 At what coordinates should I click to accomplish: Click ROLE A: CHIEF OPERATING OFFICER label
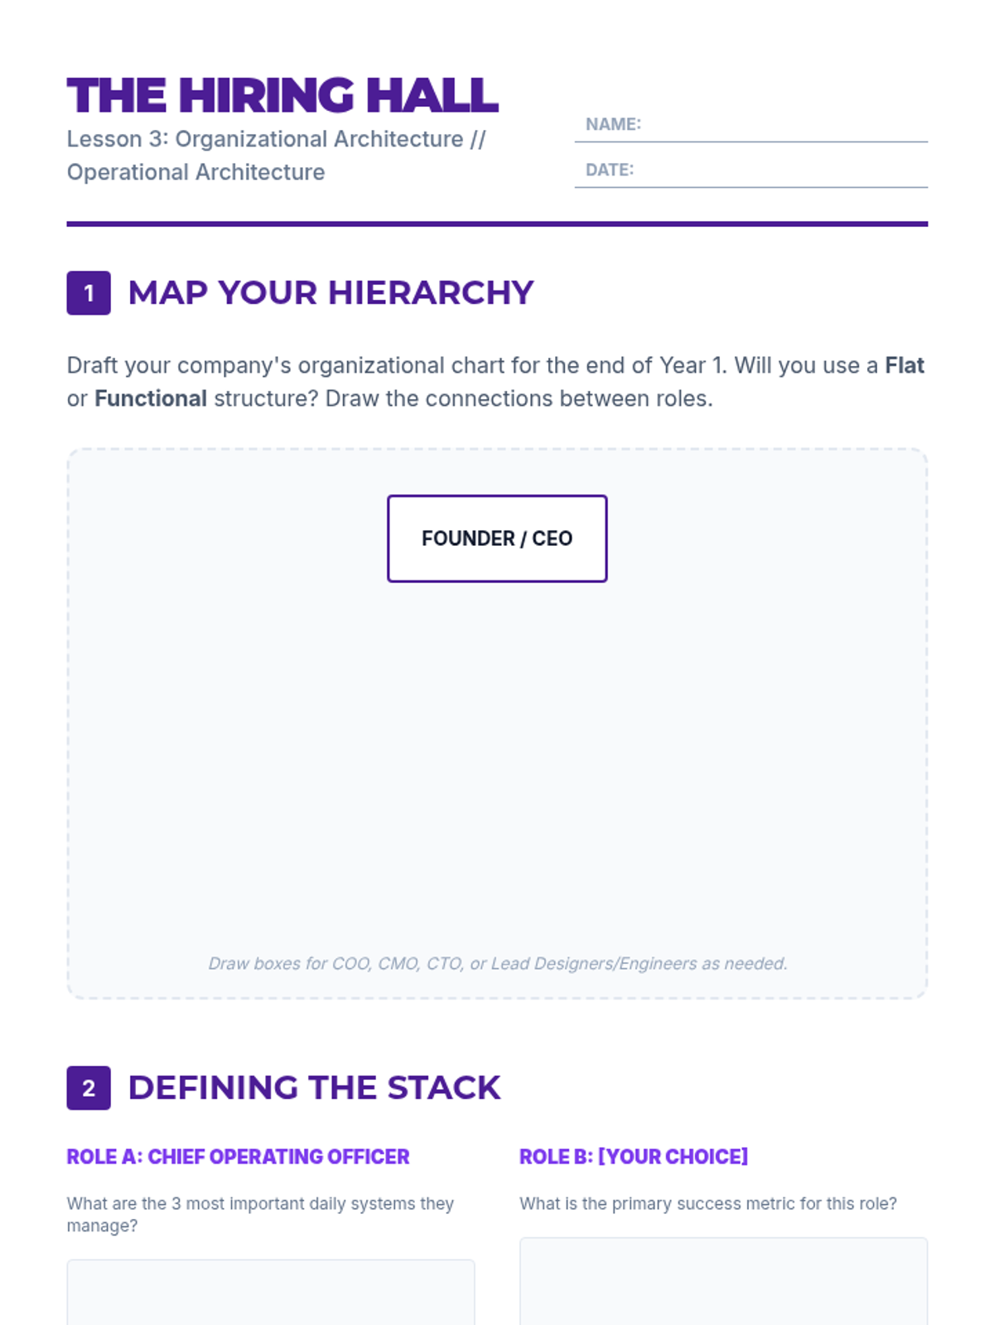coord(238,1157)
